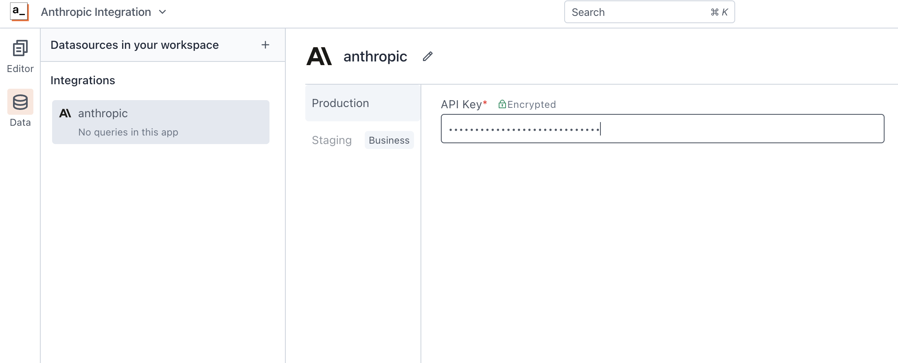Viewport: 898px width, 363px height.
Task: Click inside the API Key input field
Action: point(662,129)
